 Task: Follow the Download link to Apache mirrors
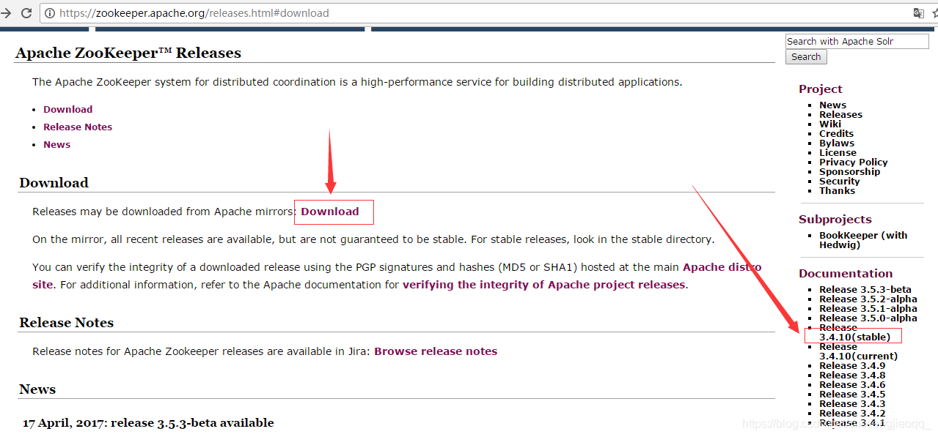point(330,212)
